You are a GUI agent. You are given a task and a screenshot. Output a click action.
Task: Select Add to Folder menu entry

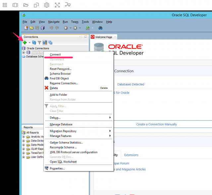click(79, 95)
